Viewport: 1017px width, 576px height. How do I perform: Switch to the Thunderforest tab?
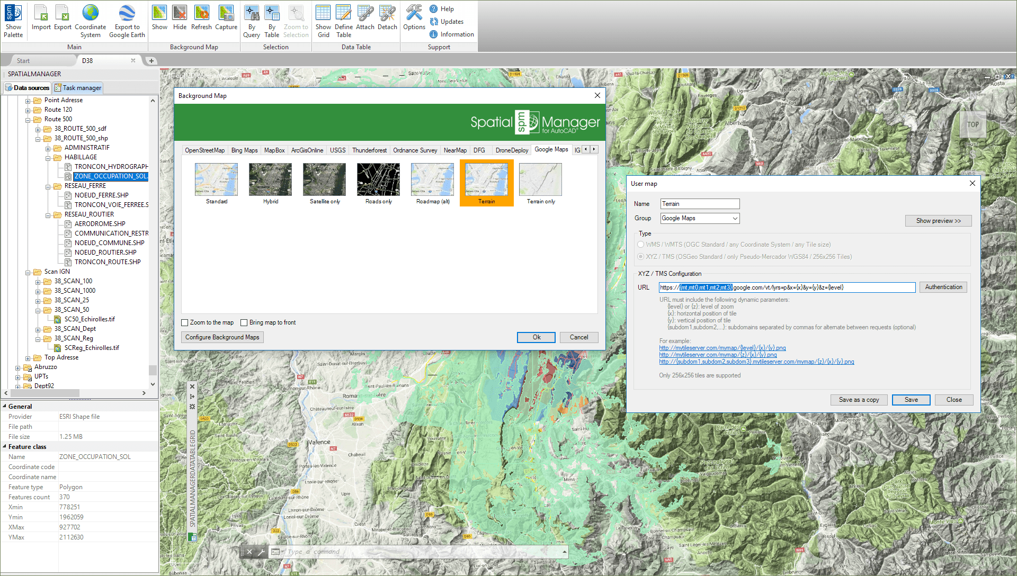(x=369, y=150)
